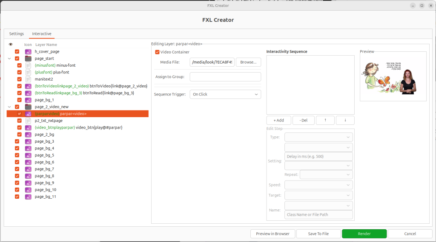Open the Sequence Trigger dropdown

click(225, 94)
